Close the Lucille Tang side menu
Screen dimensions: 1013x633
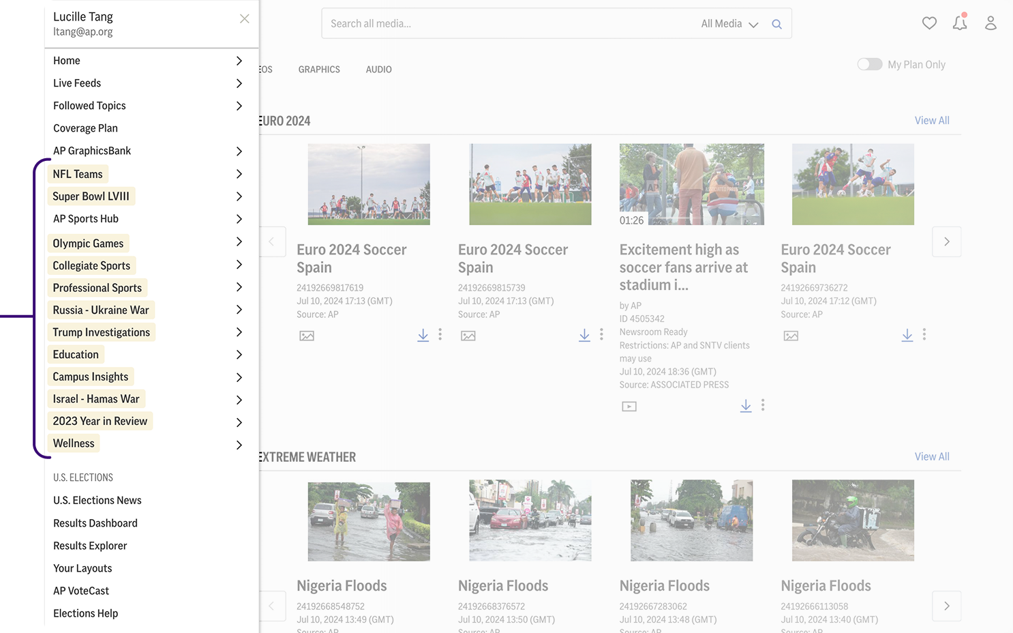pyautogui.click(x=245, y=19)
